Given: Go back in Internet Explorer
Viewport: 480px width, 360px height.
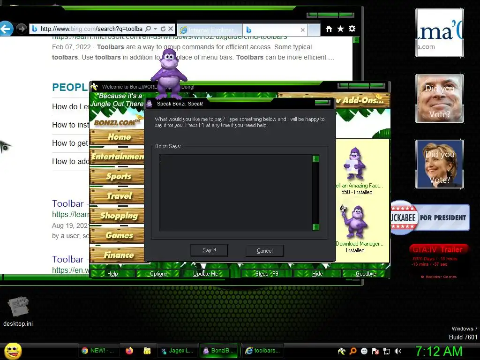Looking at the screenshot, I should (x=6, y=29).
